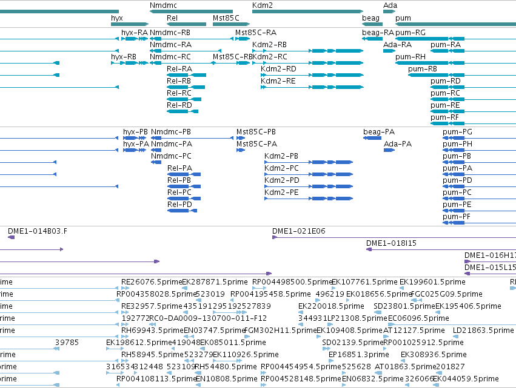The width and height of the screenshot is (516, 388).
Task: Select EST LD21863.5prime
Action: [483, 330]
